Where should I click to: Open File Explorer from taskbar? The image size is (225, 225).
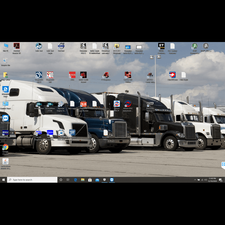83,180
